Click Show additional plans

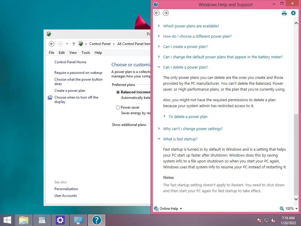(x=129, y=125)
